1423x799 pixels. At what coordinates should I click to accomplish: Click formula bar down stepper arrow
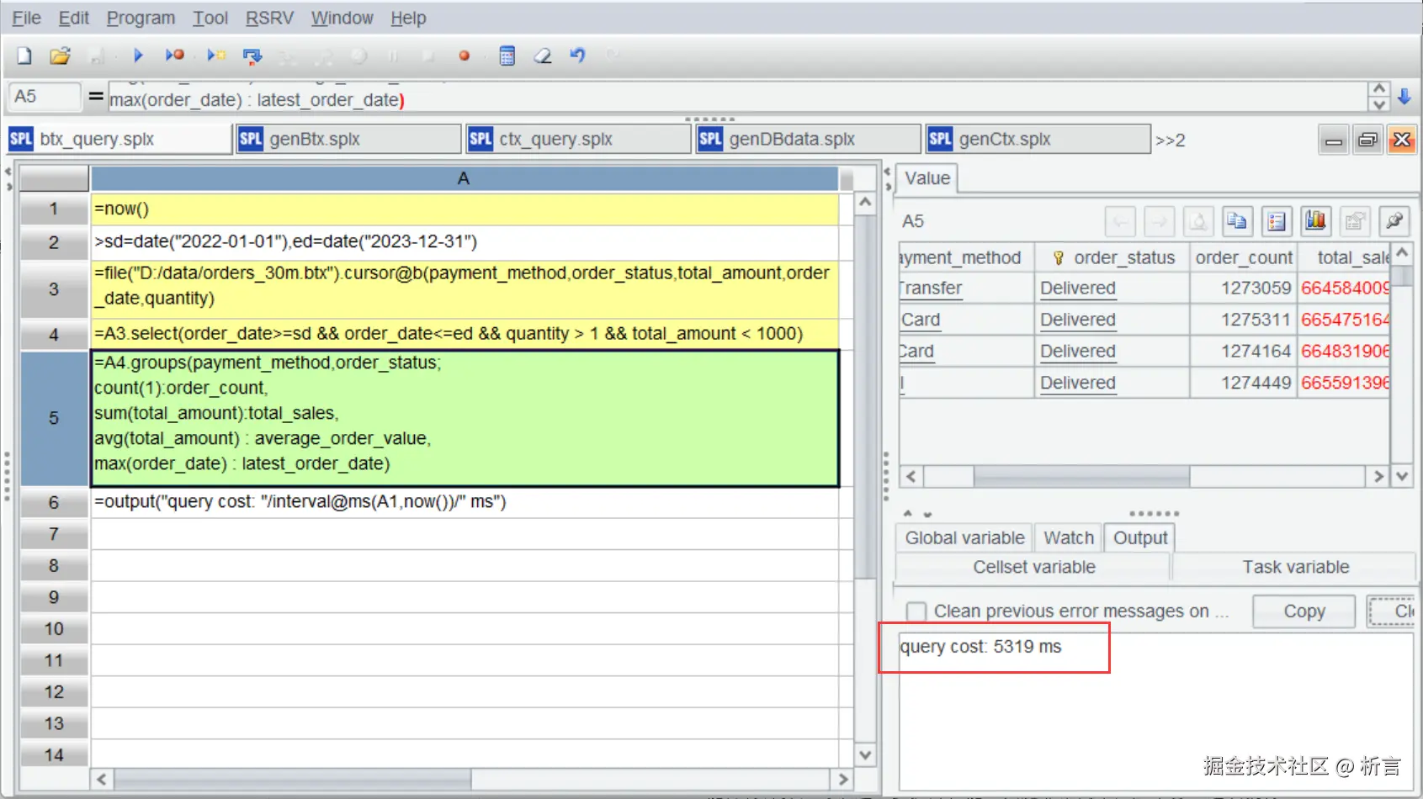pos(1378,105)
